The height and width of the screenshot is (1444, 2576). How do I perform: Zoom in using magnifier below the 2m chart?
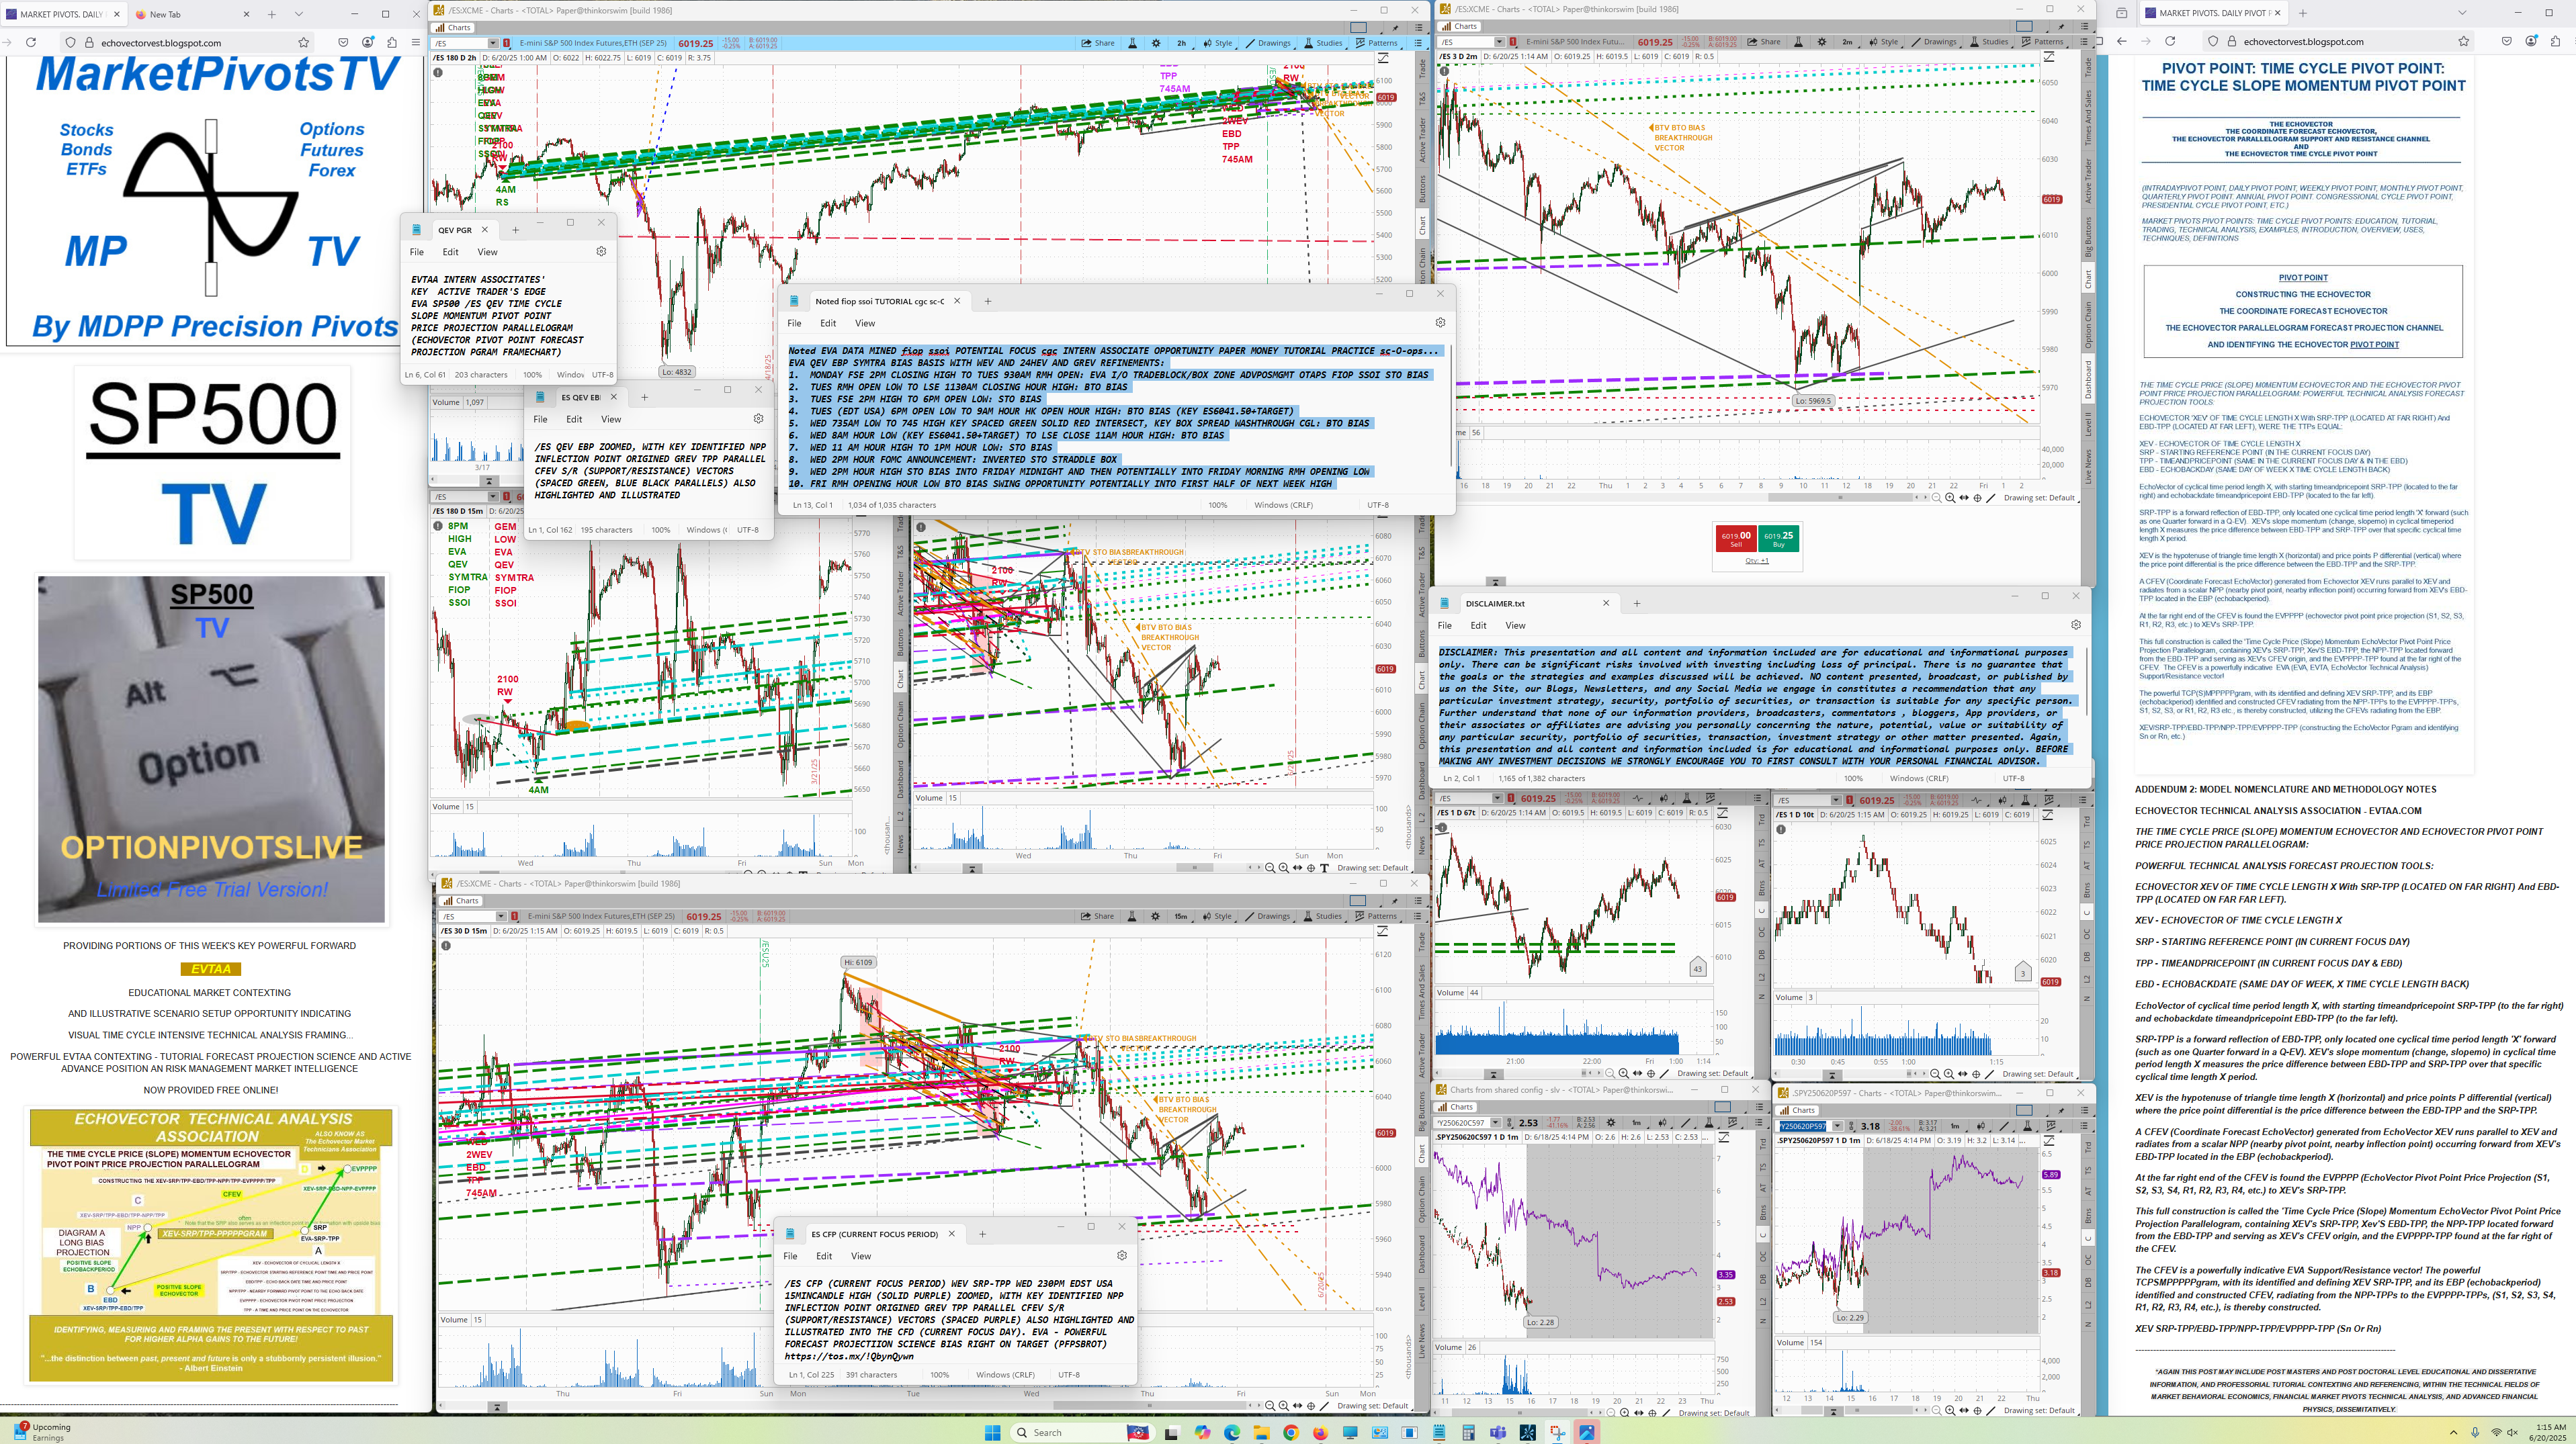click(1949, 498)
